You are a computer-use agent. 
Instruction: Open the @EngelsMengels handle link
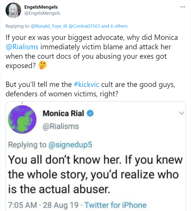[x=42, y=13]
